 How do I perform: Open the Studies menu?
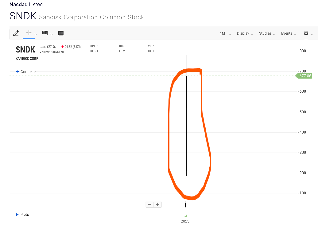[x=267, y=33]
